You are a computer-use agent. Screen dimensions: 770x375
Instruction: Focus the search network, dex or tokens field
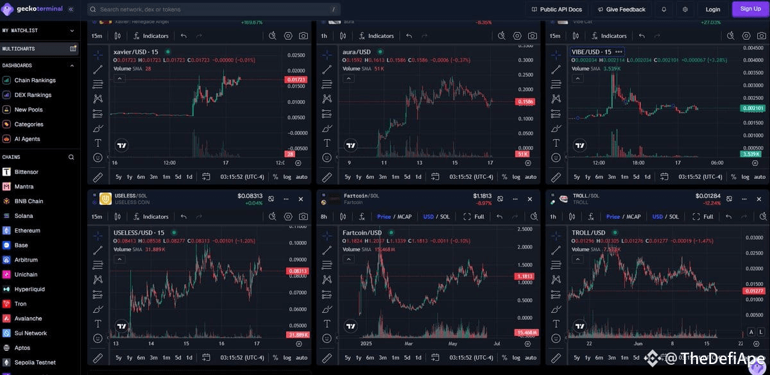(213, 10)
